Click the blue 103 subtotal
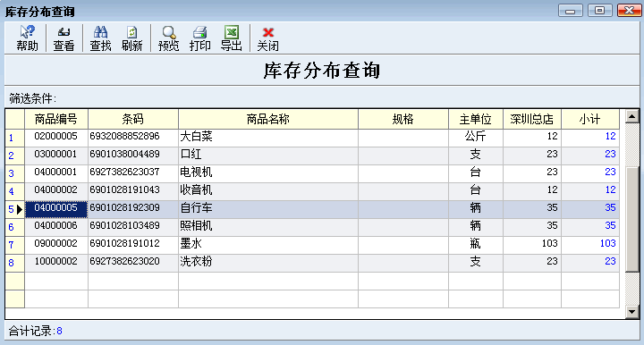Image resolution: width=644 pixels, height=345 pixels. [x=608, y=243]
